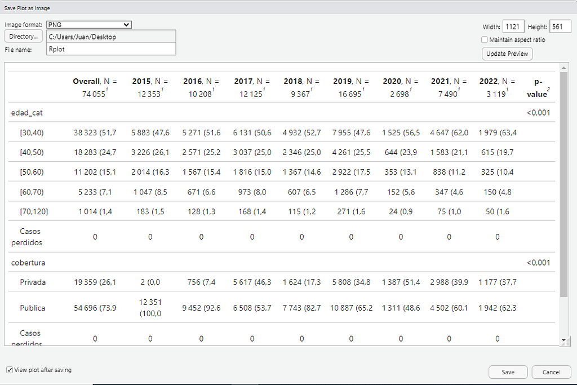Click the p-value column header

(536, 87)
